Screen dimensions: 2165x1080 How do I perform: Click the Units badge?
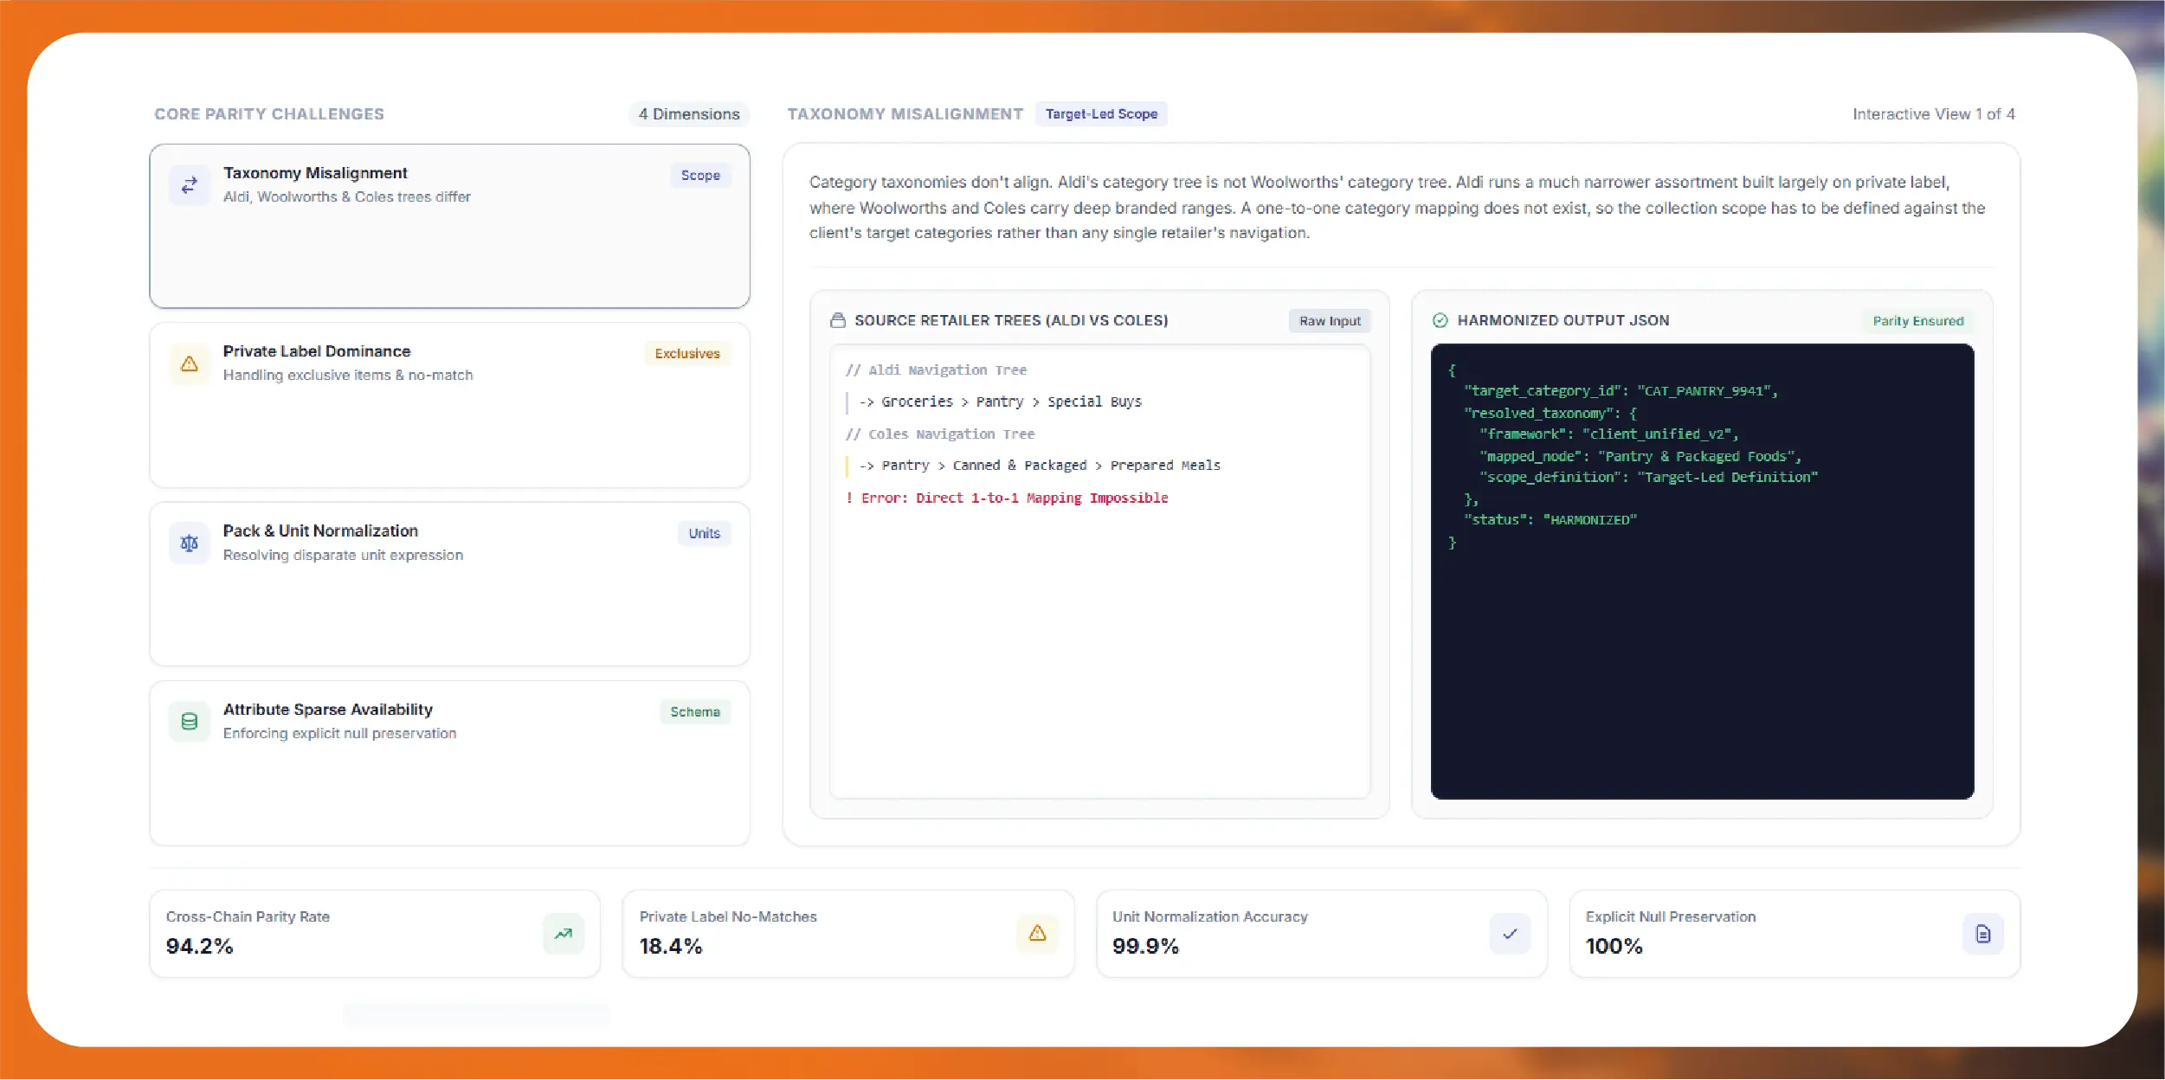(x=705, y=534)
